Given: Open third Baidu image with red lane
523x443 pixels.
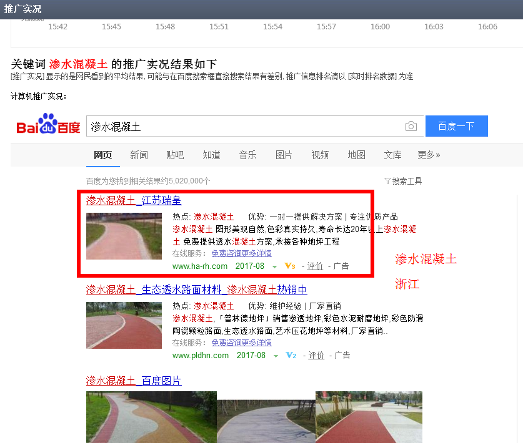Looking at the screenshot, I should click(x=369, y=417).
